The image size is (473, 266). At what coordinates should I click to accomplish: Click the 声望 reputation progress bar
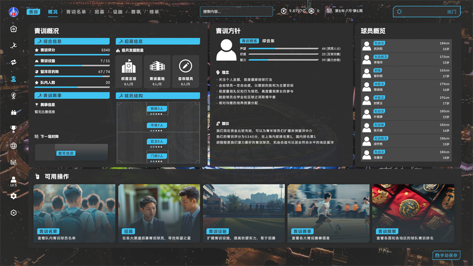tap(283, 48)
